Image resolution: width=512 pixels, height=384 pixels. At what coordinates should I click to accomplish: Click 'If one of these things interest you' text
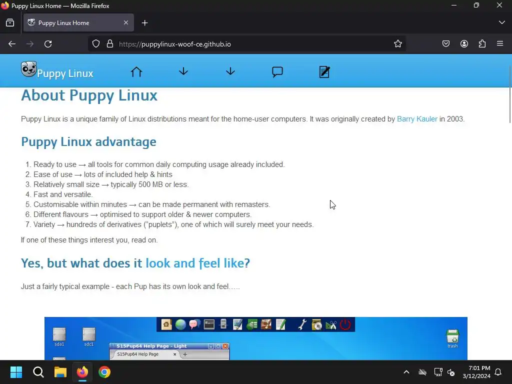point(89,240)
